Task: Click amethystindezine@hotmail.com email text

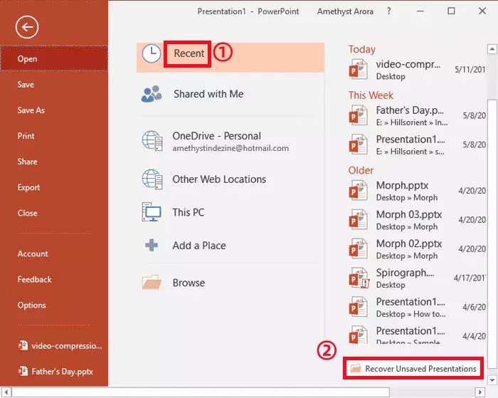Action: [231, 148]
